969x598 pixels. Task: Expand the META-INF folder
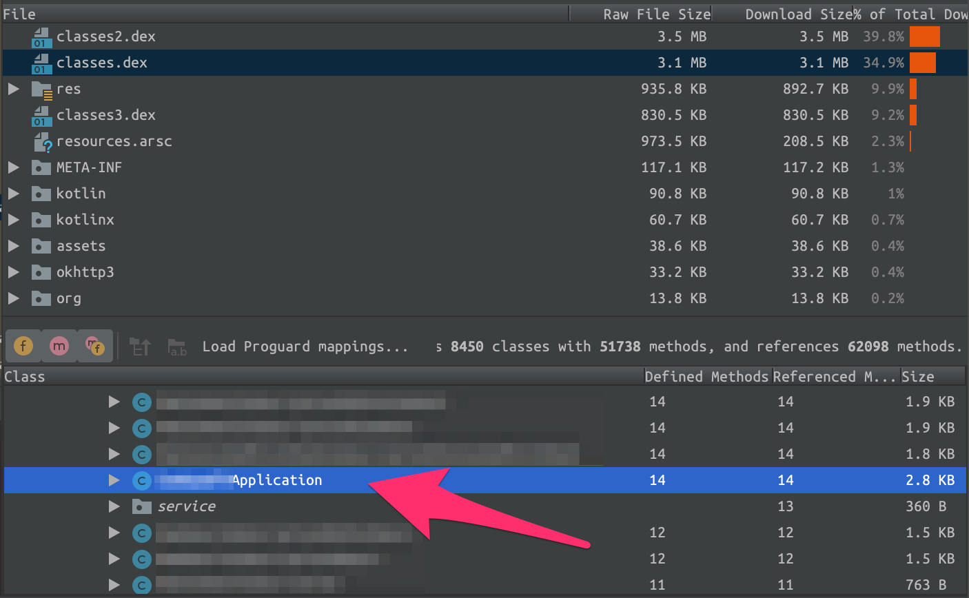13,167
